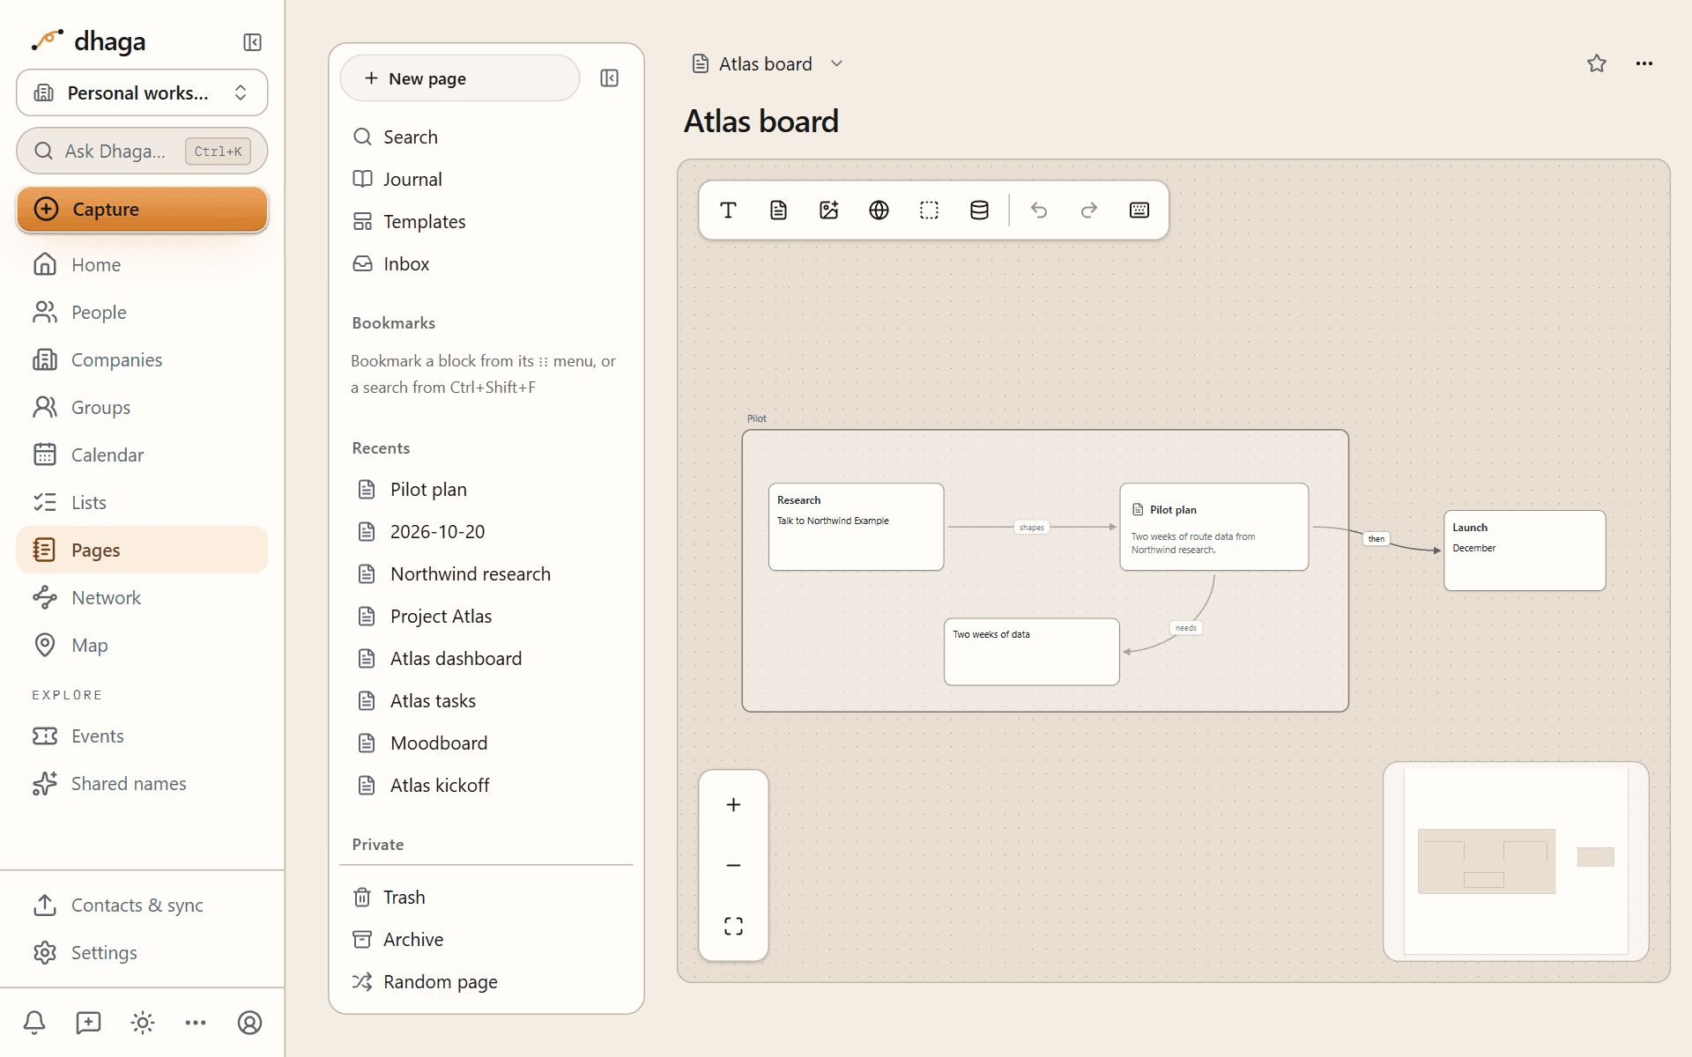Viewport: 1692px width, 1057px height.
Task: Select the Launch card on canvas
Action: (x=1525, y=551)
